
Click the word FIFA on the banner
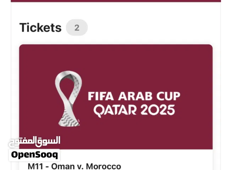click(100, 96)
